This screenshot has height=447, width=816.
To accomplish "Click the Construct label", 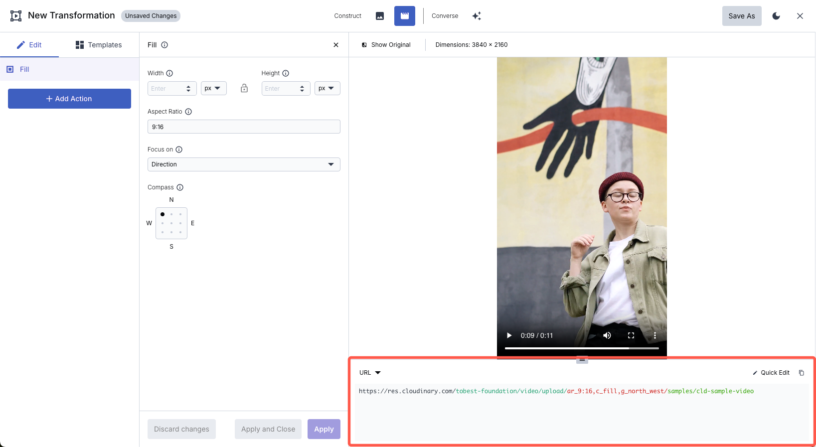I will click(348, 16).
